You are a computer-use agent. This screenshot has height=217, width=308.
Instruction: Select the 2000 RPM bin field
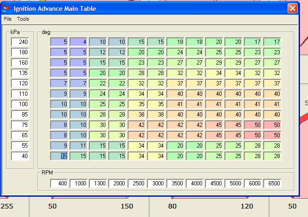(x=118, y=183)
